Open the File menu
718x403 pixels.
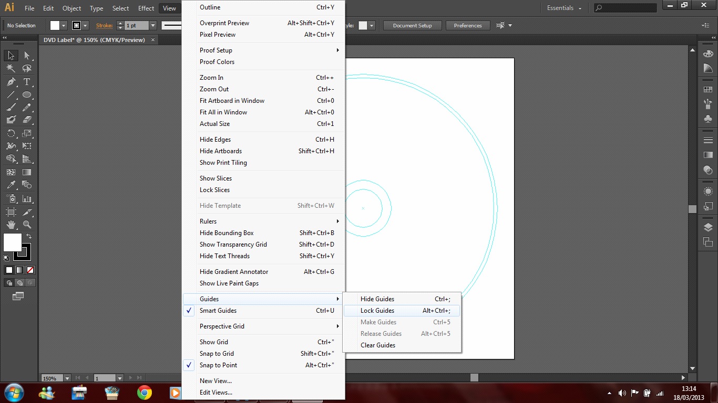(29, 8)
